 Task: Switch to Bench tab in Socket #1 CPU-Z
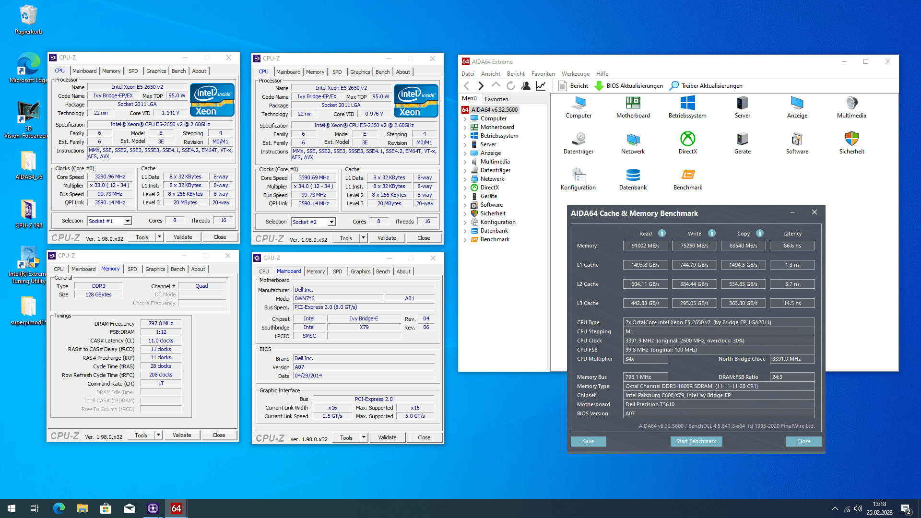178,71
